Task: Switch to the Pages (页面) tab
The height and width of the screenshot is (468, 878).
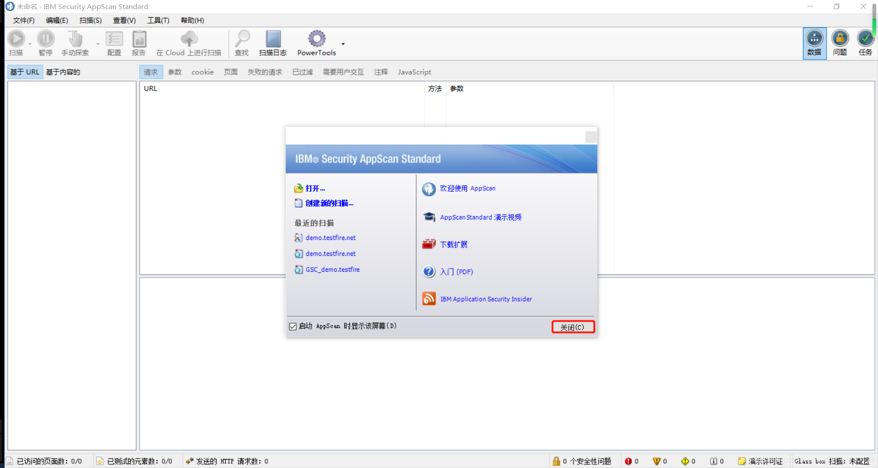Action: click(231, 72)
